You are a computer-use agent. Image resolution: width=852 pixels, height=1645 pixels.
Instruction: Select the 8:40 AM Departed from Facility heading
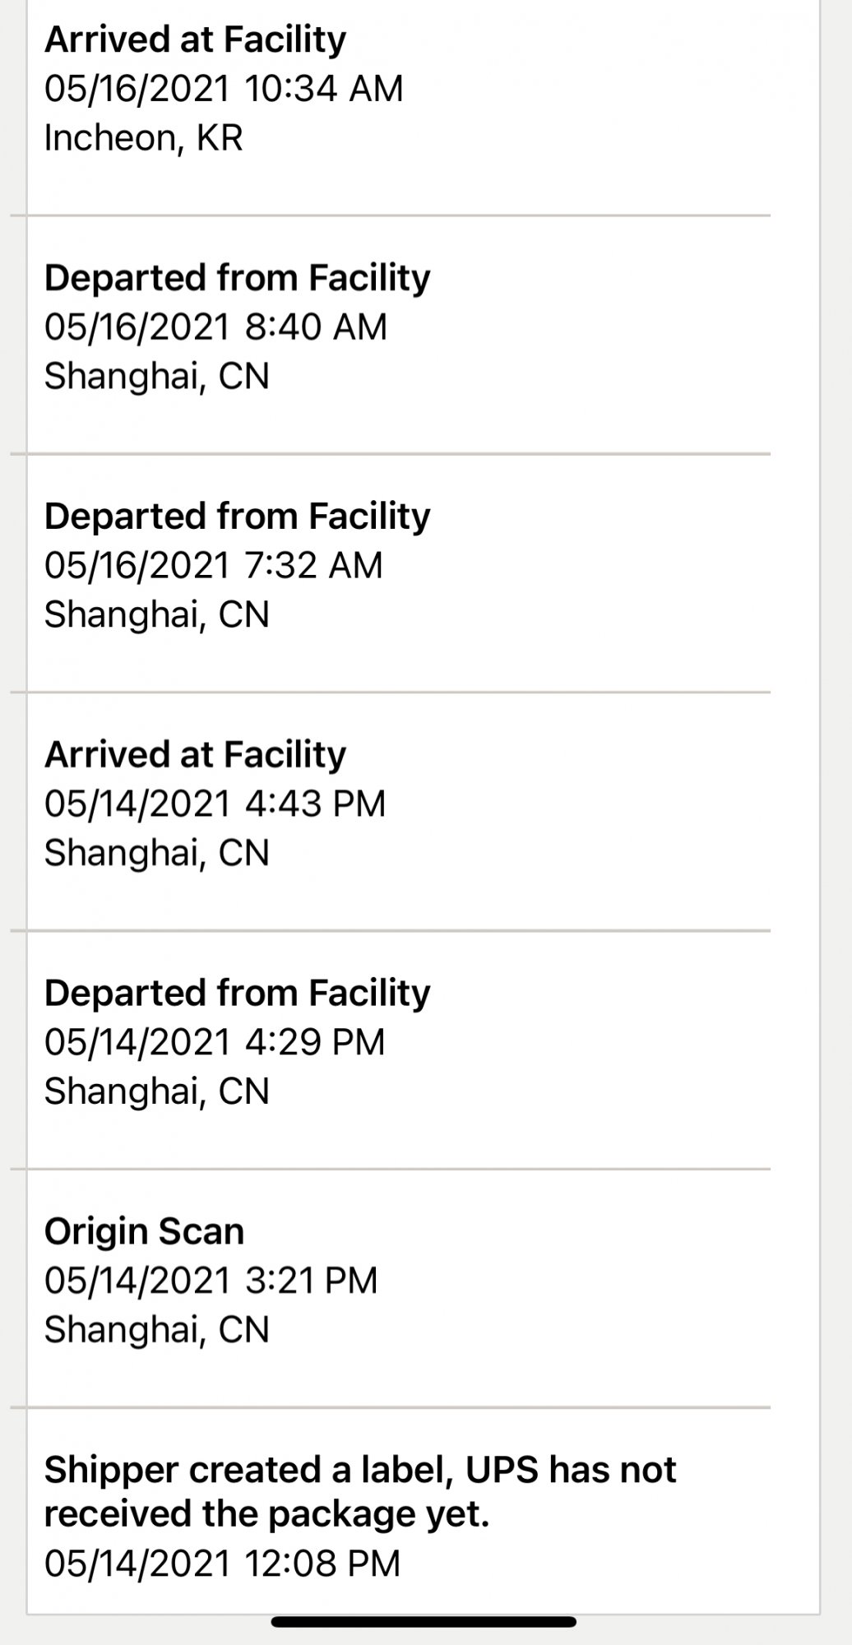237,278
